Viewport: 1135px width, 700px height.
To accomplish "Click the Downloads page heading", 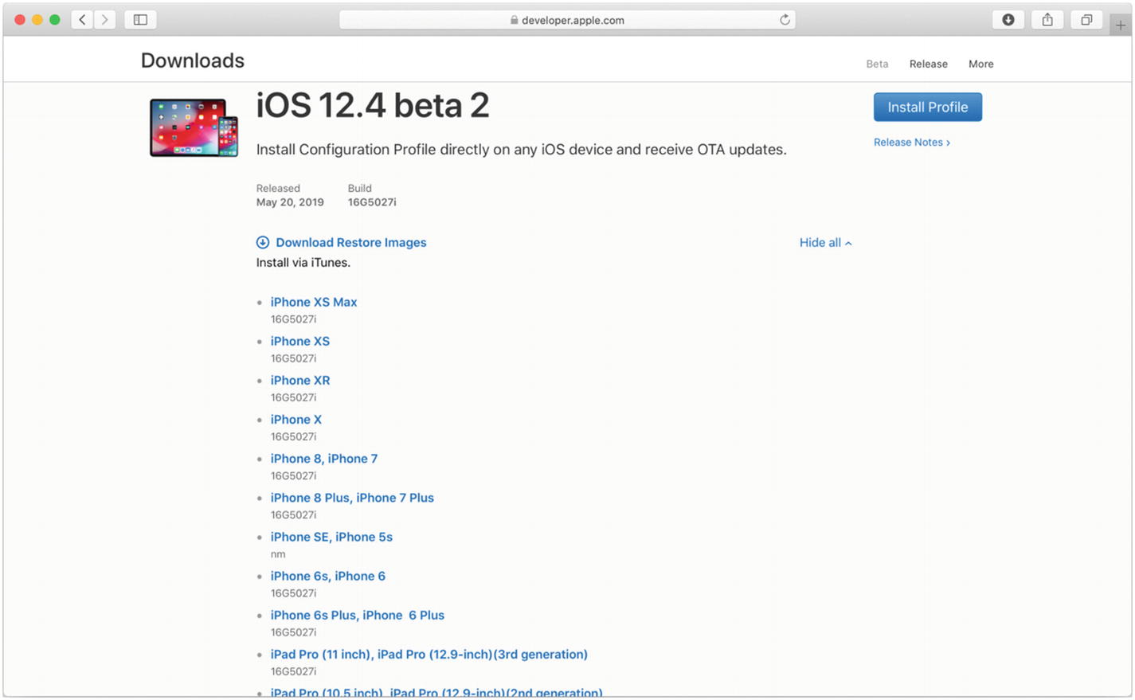I will (x=193, y=61).
